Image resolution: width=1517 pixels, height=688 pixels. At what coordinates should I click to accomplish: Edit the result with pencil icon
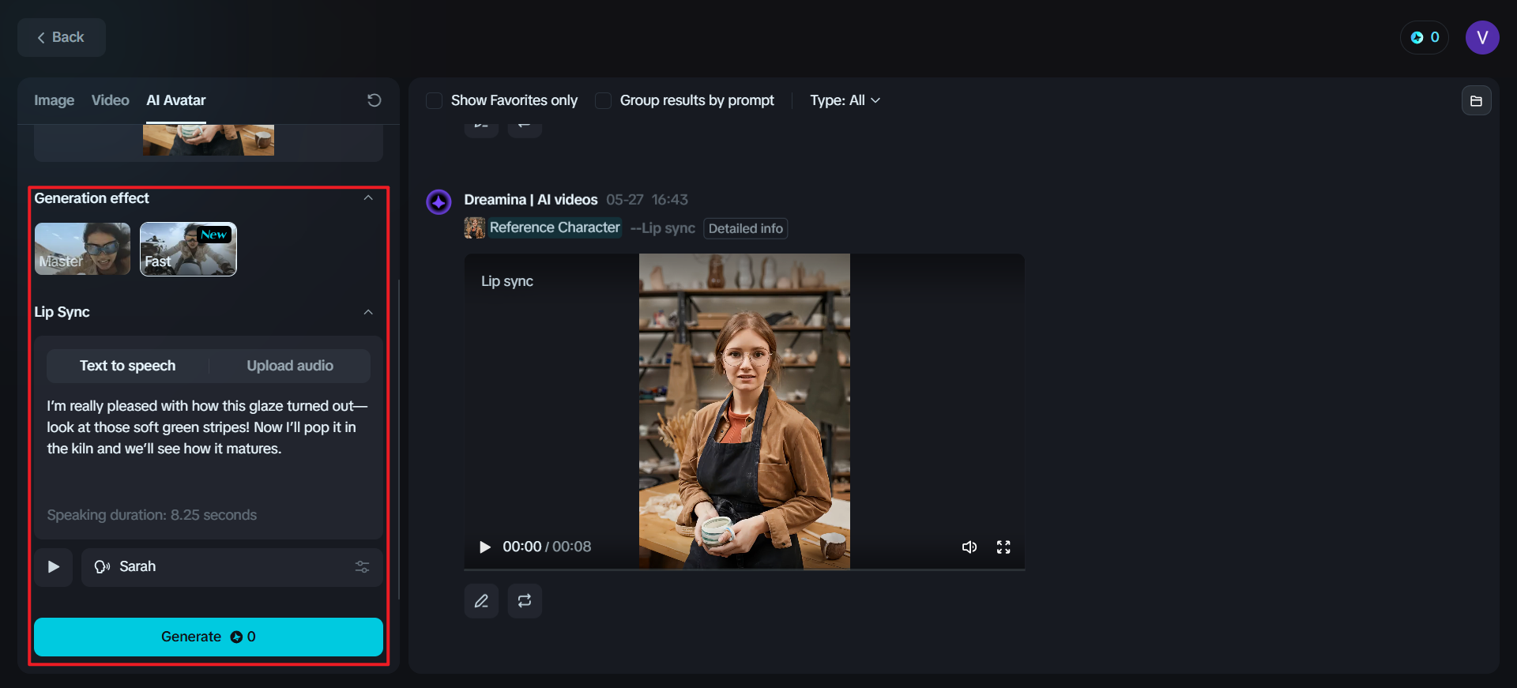[481, 601]
